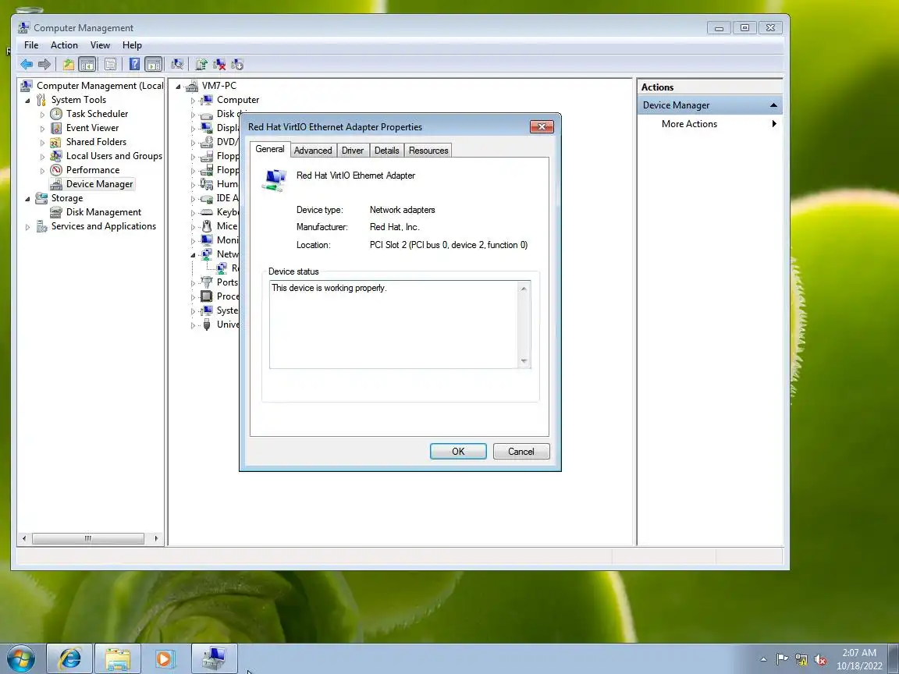Collapse the VM7-PC root device node
The height and width of the screenshot is (674, 899).
178,87
